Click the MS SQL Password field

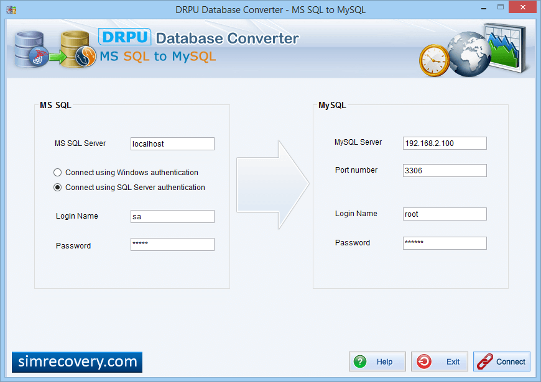point(172,245)
